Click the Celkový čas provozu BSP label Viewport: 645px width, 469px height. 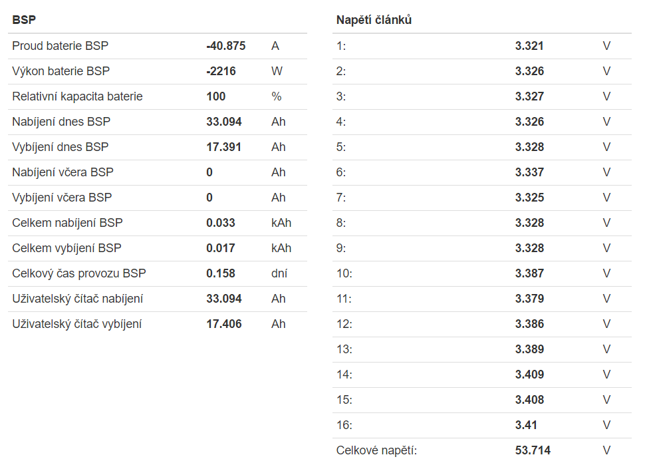pos(78,273)
